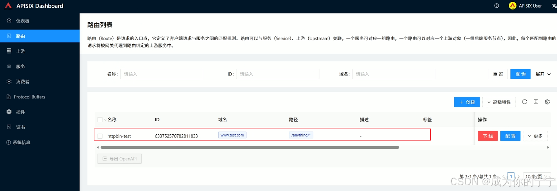
Task: Click the APISIX User avatar
Action: point(513,6)
